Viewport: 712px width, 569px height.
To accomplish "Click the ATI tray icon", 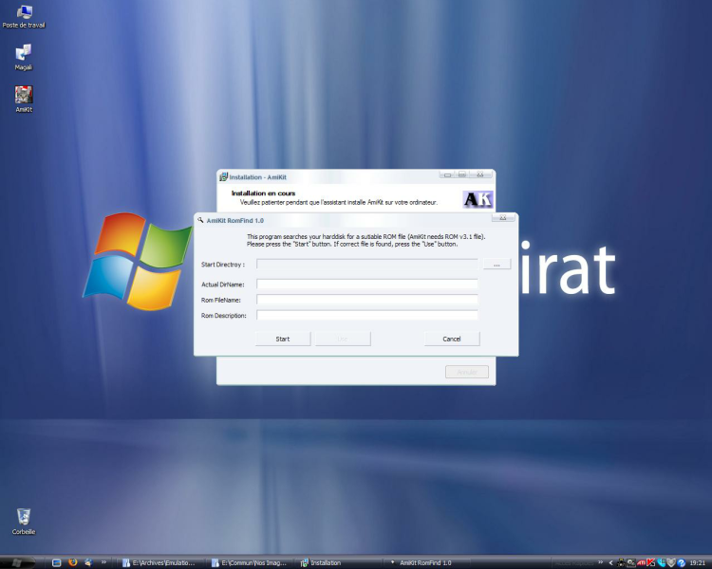I will (641, 563).
